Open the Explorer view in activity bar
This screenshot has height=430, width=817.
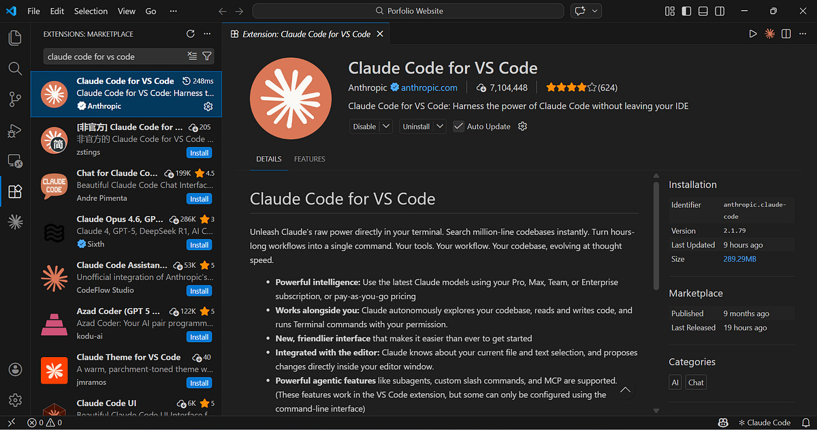[15, 37]
